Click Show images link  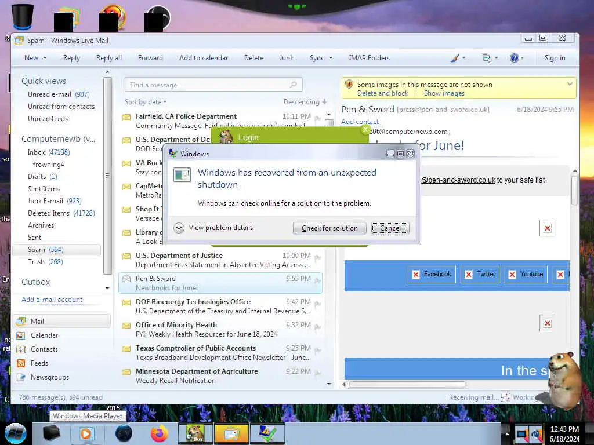click(444, 93)
